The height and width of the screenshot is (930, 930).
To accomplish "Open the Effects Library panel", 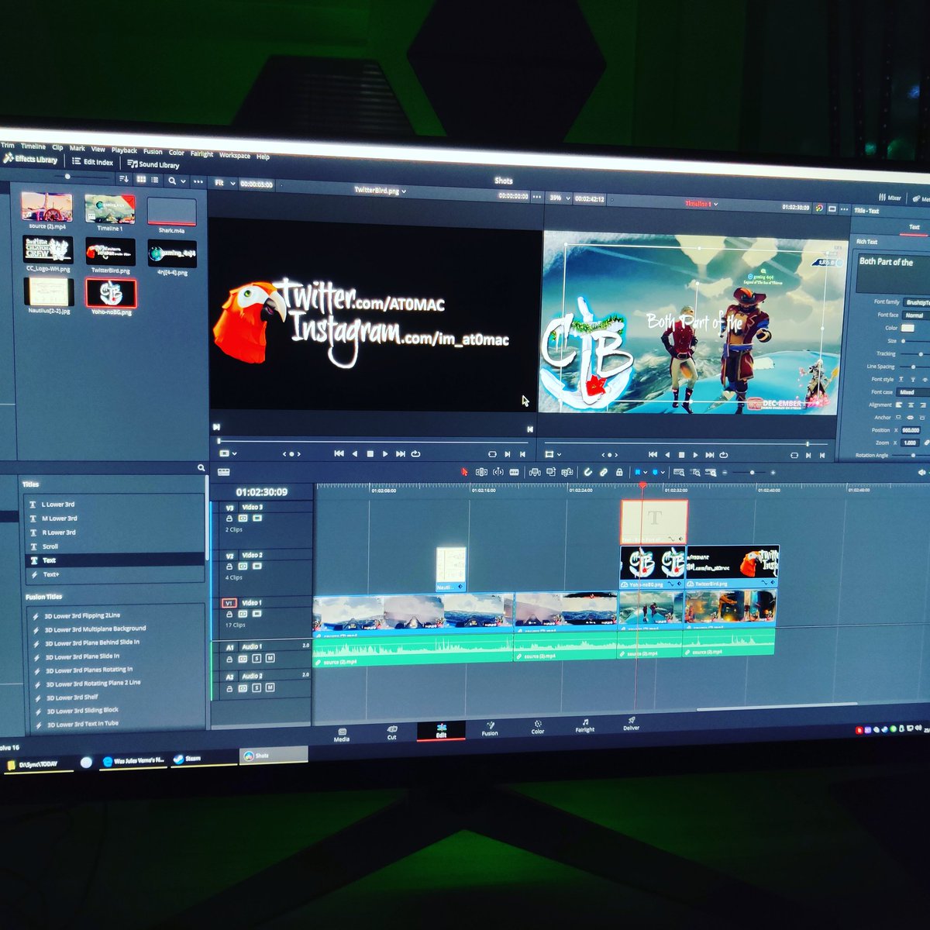I will tap(31, 159).
